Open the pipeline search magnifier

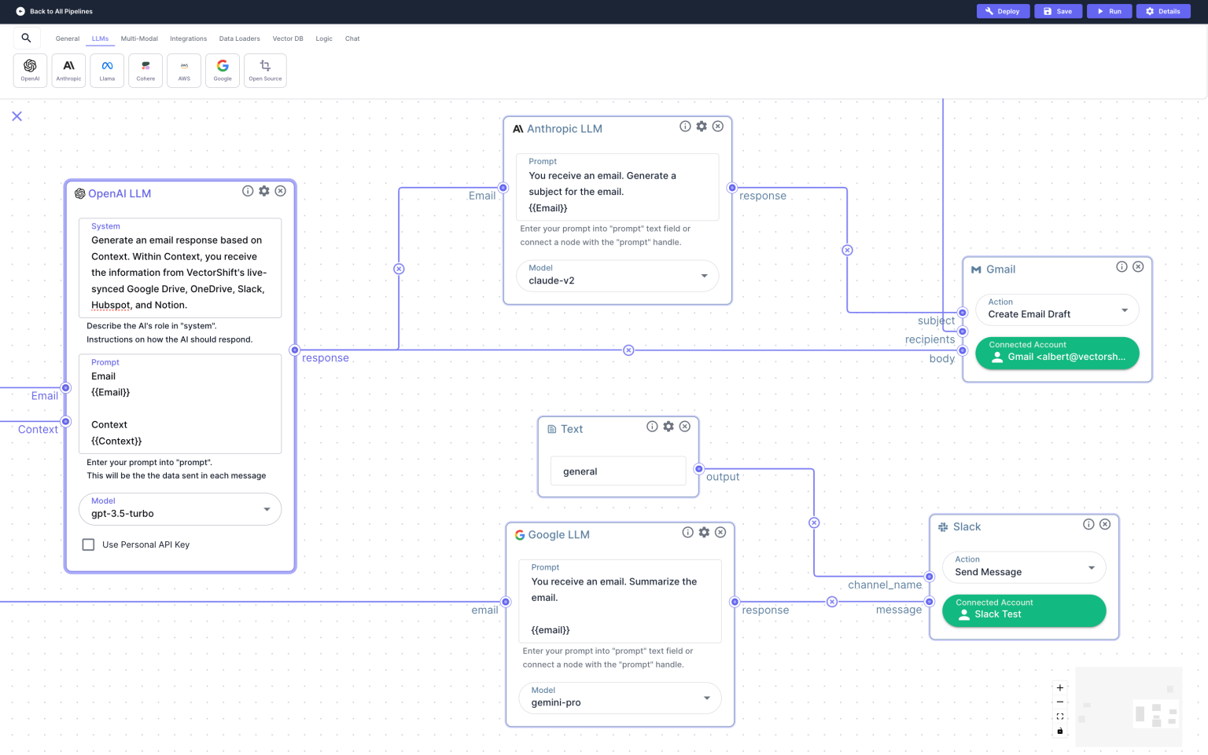coord(26,38)
